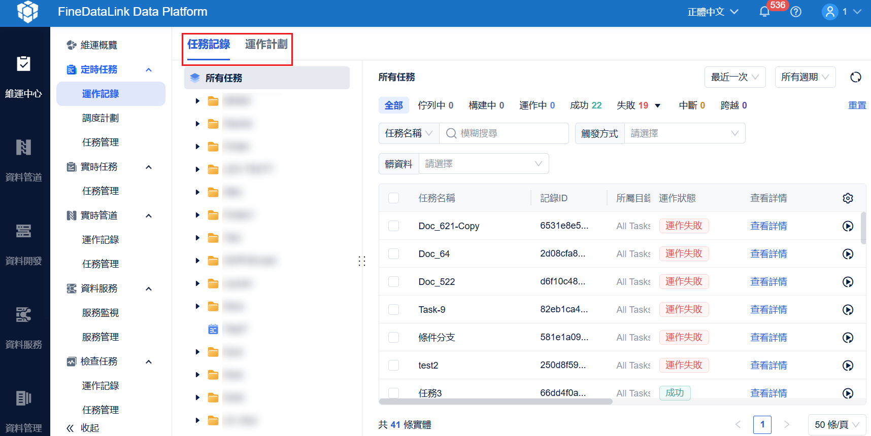The width and height of the screenshot is (871, 436).
Task: Check the 條件分支 row checkbox
Action: [393, 337]
